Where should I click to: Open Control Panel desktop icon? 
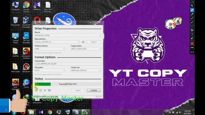16,38
